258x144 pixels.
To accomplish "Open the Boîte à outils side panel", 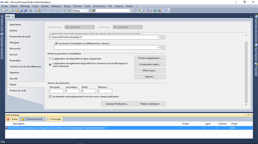I will 2,23.
